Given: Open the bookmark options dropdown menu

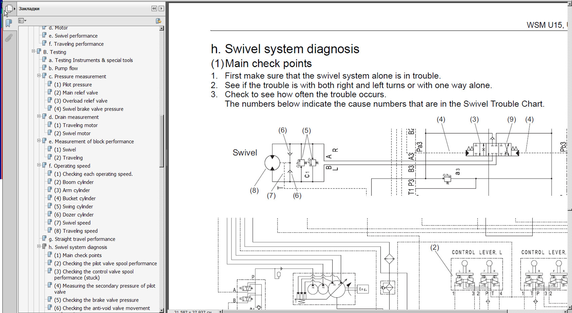Looking at the screenshot, I should [x=22, y=21].
